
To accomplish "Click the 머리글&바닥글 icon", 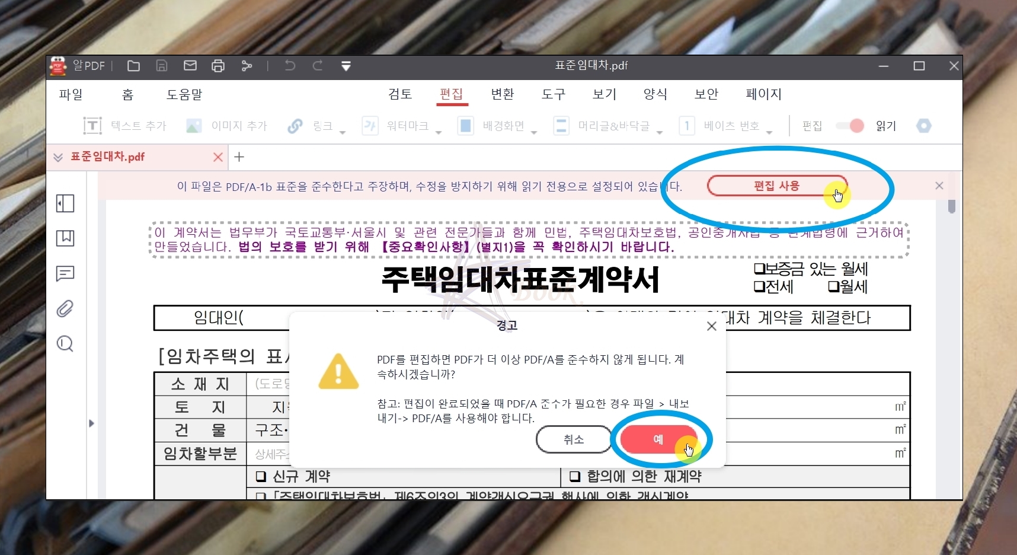I will tap(561, 126).
